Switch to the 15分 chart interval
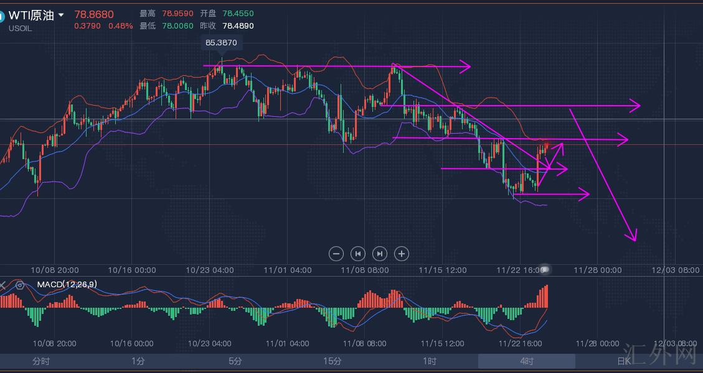The height and width of the screenshot is (373, 703). coord(333,361)
